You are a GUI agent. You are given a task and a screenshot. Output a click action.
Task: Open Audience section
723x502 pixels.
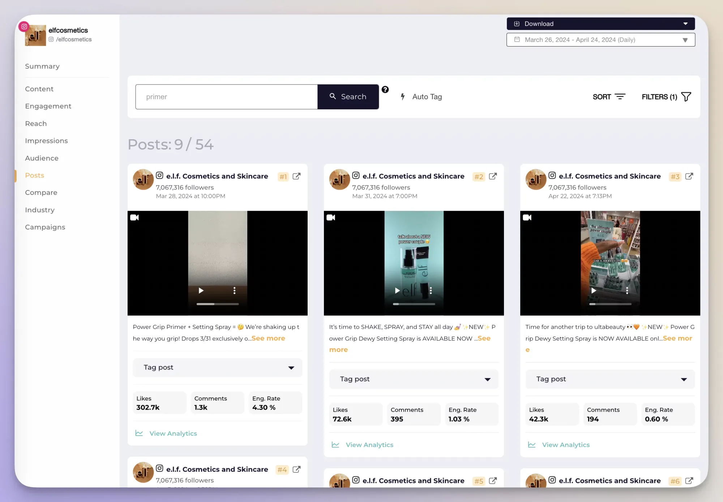42,158
